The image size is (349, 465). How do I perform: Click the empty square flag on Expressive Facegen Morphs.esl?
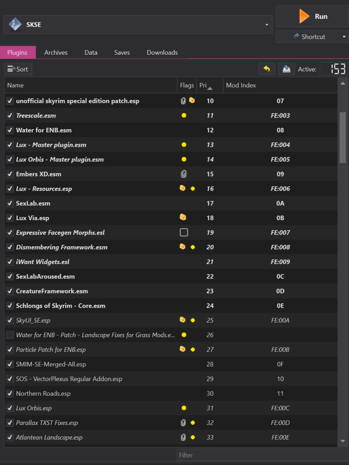point(184,232)
